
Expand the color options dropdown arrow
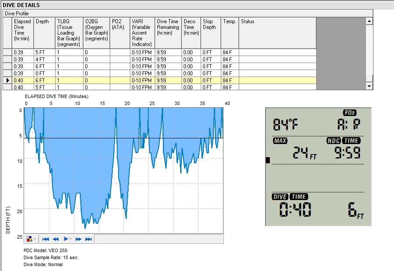tap(35, 239)
